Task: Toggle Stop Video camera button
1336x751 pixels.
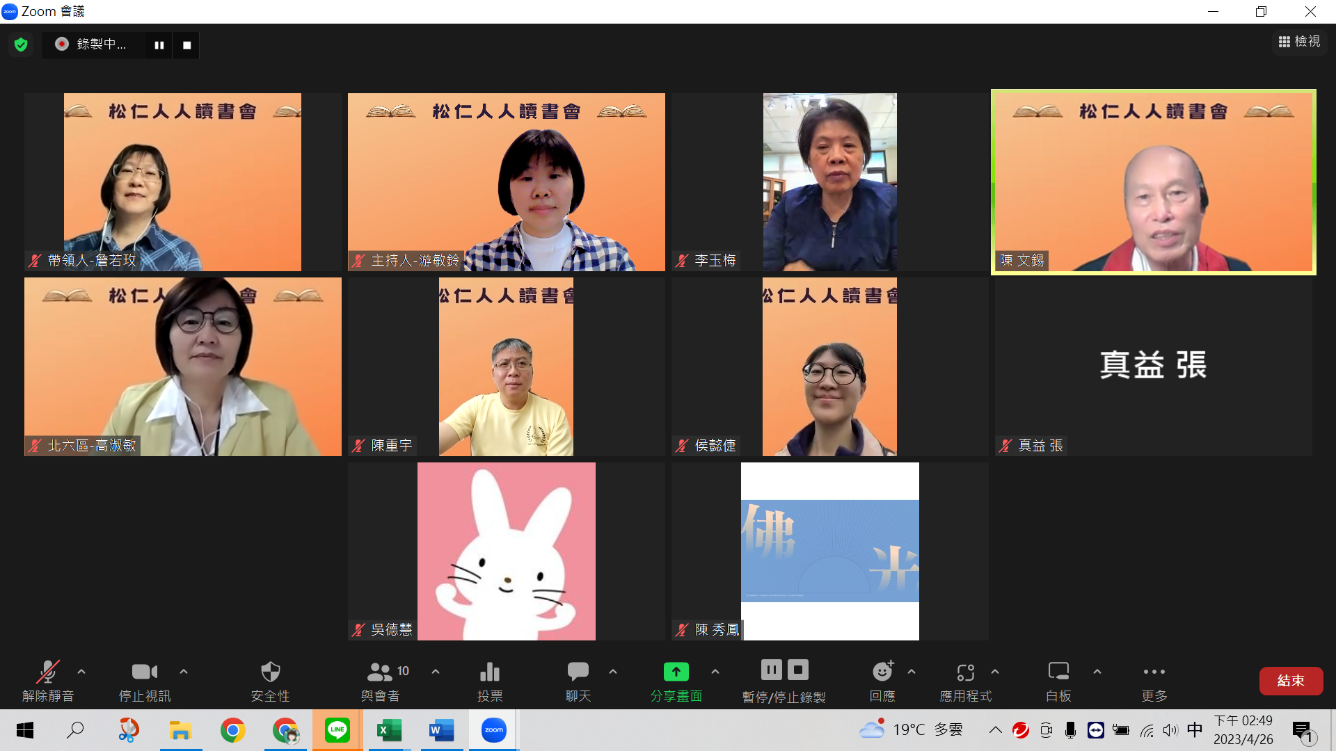Action: pyautogui.click(x=145, y=672)
